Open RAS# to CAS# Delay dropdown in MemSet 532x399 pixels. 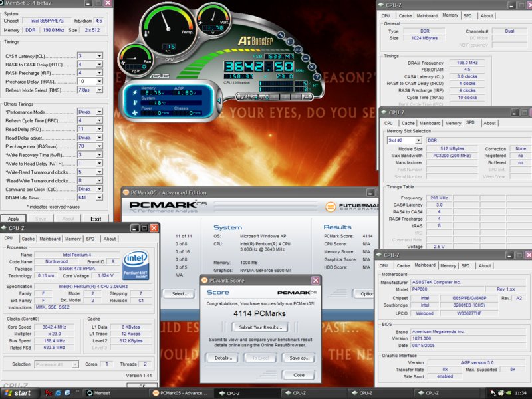[x=99, y=64]
